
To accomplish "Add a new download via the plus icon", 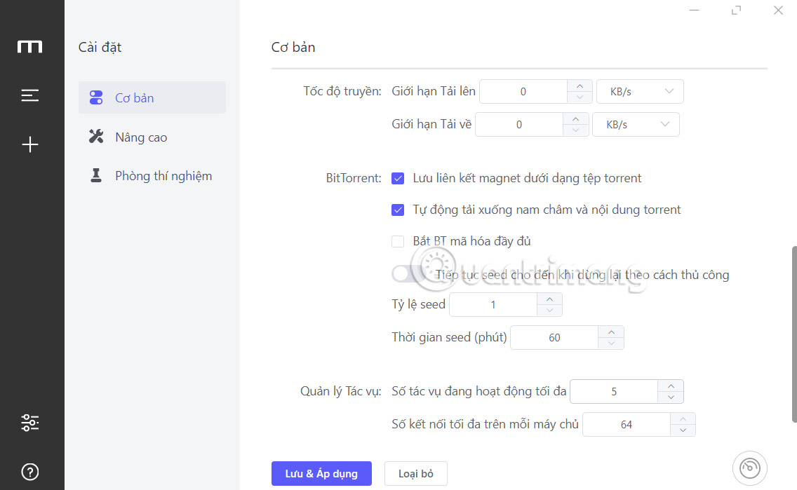I will (x=30, y=144).
